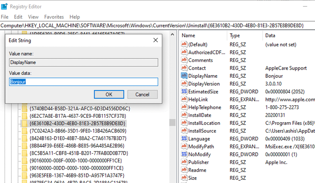
Task: Select the Comments string value icon
Action: (184, 60)
